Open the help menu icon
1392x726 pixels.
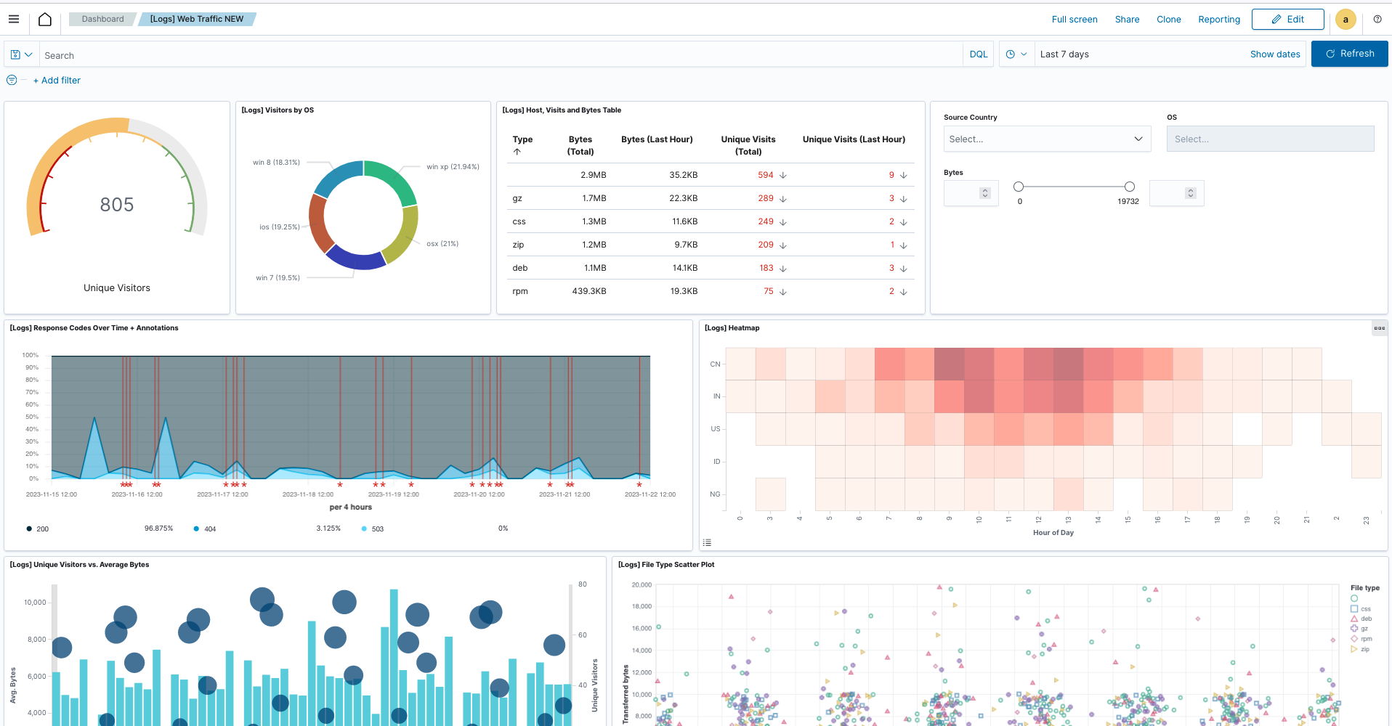[x=1377, y=20]
